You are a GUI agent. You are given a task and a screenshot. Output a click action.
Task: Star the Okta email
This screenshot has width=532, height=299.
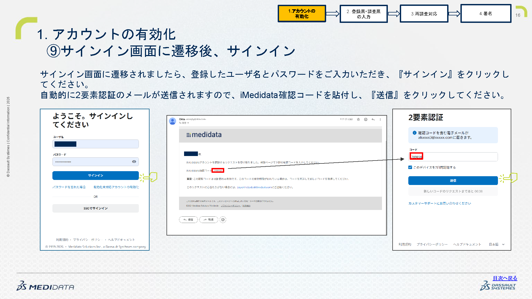358,119
